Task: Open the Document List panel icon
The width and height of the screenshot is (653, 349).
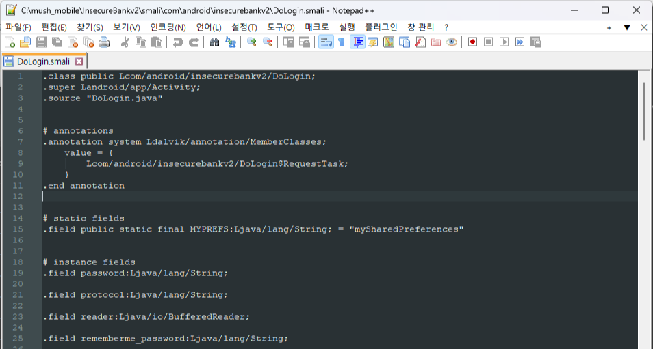Action: coord(405,42)
